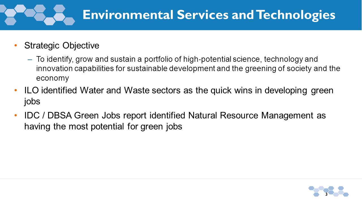Click the hexagon logo in the header
The width and height of the screenshot is (362, 203).
click(37, 14)
